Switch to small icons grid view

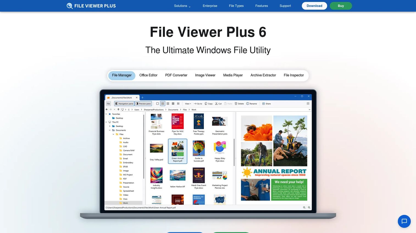[x=173, y=104]
